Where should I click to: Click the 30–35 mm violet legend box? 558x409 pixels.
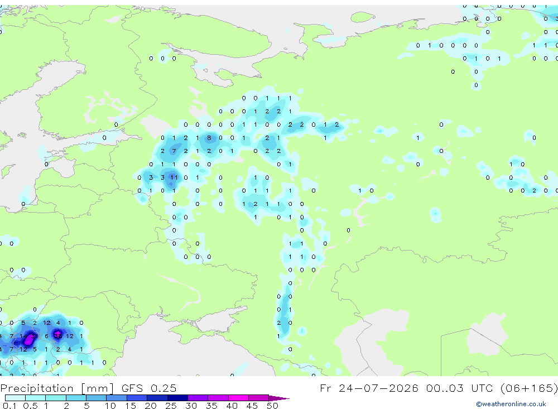(x=198, y=398)
